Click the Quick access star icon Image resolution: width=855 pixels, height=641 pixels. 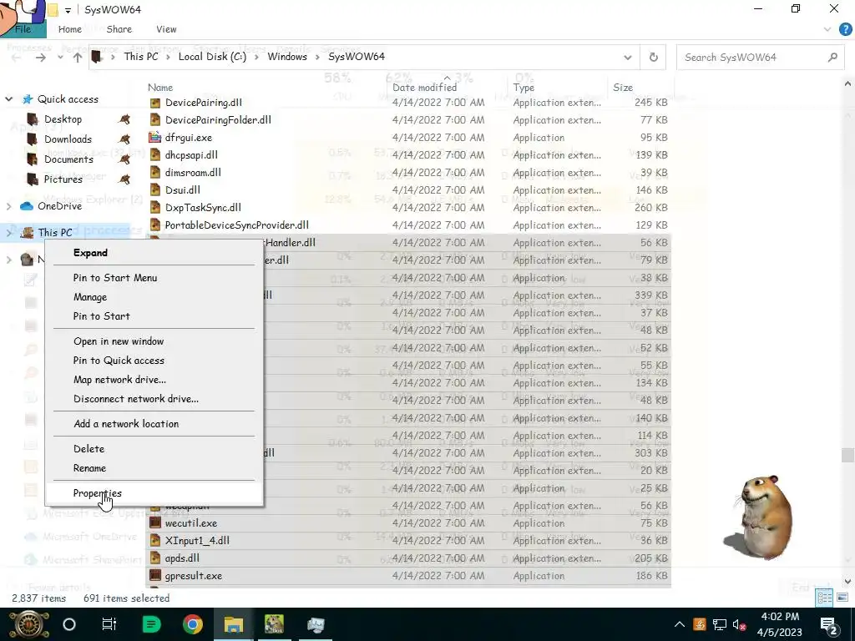(28, 99)
